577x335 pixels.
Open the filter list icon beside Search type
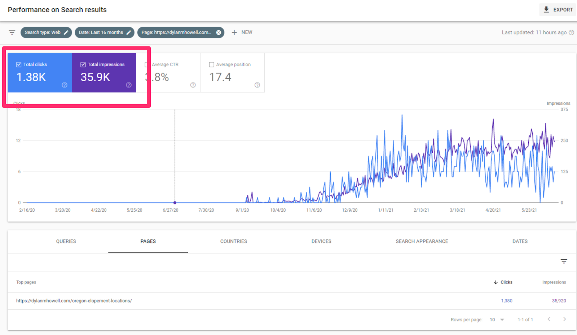point(12,32)
